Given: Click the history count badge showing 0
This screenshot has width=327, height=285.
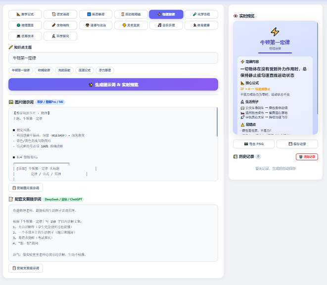Looking at the screenshot, I should pos(258,156).
